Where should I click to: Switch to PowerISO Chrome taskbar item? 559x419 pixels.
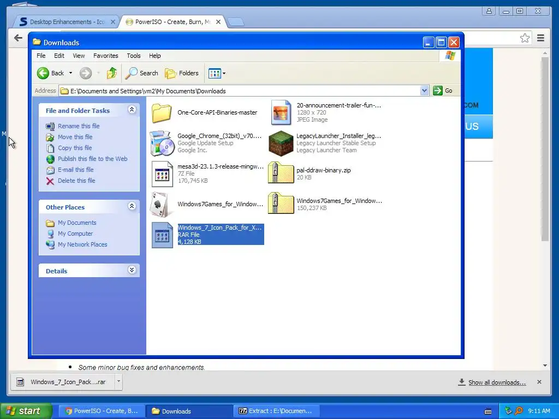tap(102, 411)
